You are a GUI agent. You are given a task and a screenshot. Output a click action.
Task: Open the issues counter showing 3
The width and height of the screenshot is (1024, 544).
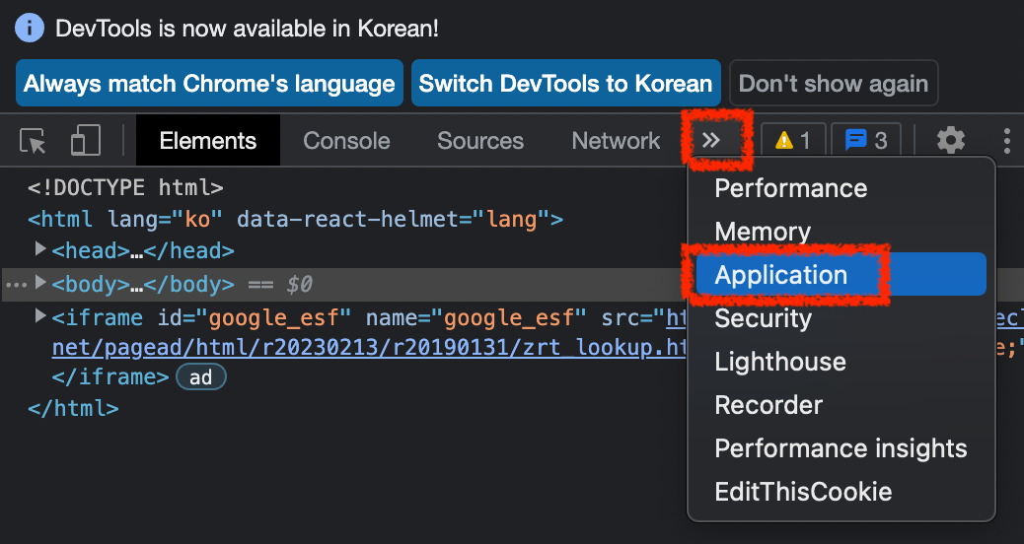(x=866, y=140)
